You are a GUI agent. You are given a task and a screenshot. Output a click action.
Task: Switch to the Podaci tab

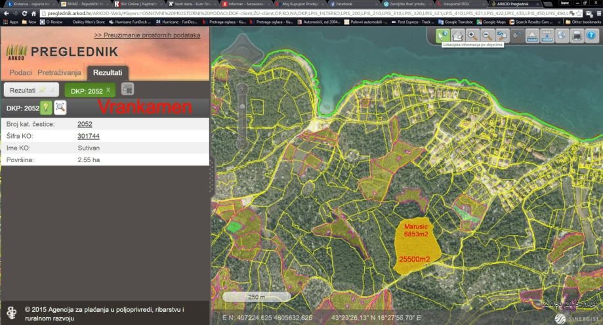point(20,72)
